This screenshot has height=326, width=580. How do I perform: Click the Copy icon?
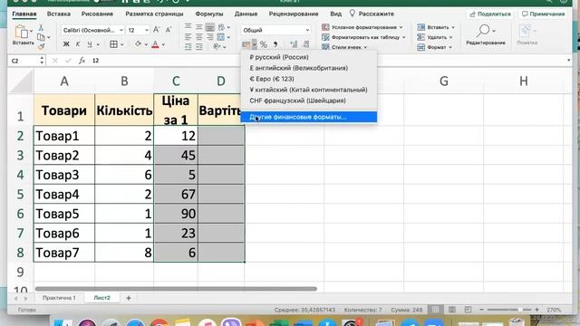tap(41, 37)
